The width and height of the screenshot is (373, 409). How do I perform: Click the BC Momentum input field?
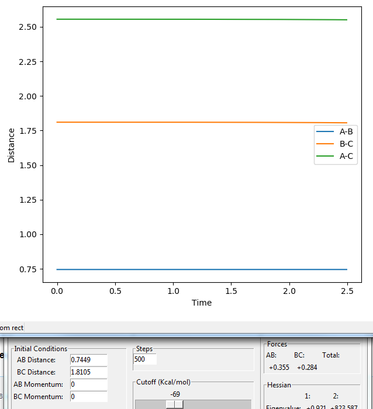[89, 397]
